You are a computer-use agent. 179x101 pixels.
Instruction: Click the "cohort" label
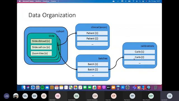[x=60, y=31]
